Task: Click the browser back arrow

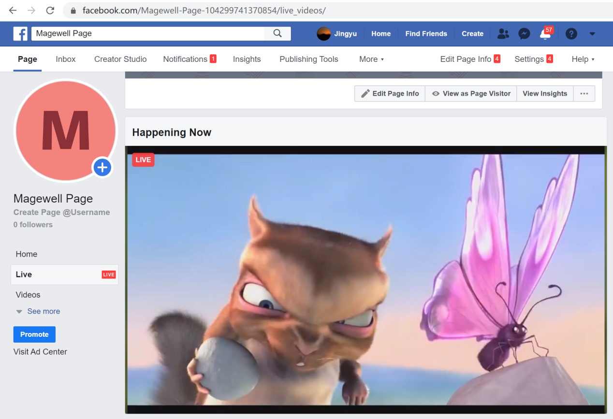Action: click(x=13, y=10)
